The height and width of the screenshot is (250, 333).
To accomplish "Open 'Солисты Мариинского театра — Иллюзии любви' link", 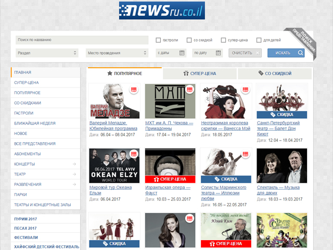I will tap(224, 193).
